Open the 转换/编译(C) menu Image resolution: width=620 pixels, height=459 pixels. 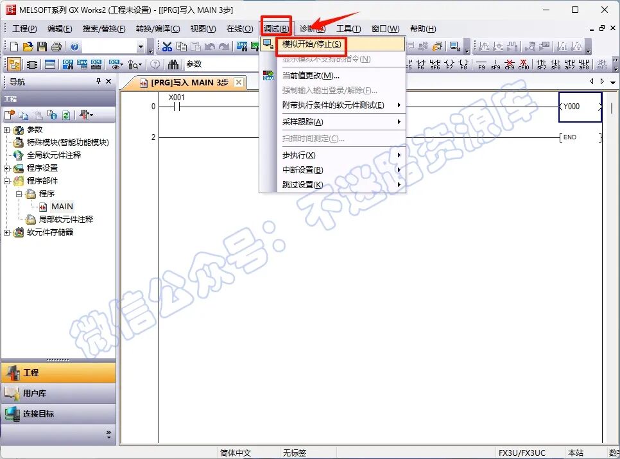[158, 29]
